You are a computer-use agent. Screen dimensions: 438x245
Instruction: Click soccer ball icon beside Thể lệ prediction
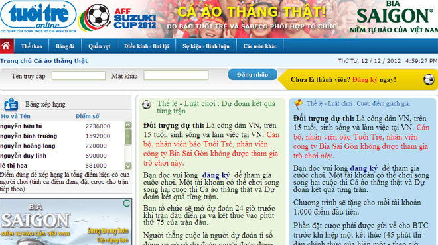(147, 105)
